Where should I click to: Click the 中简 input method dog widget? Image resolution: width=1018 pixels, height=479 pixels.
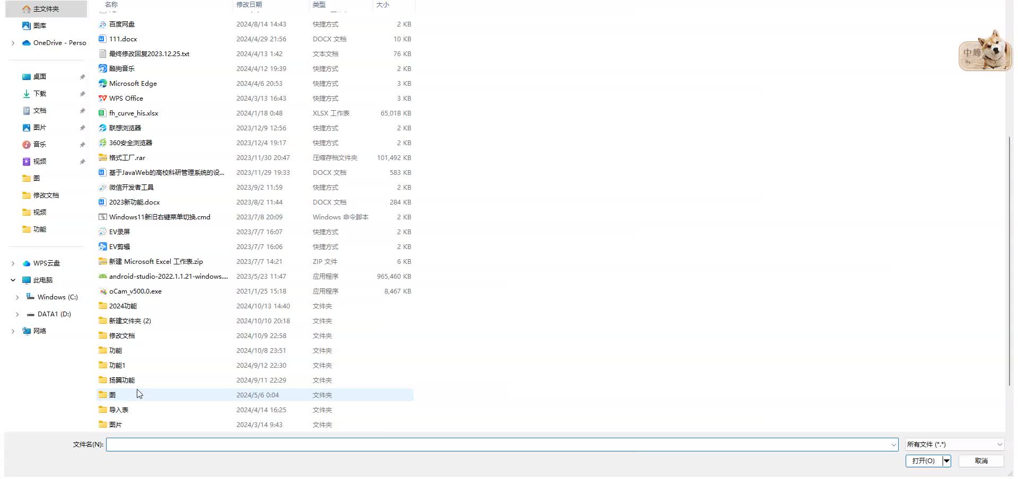pos(986,51)
